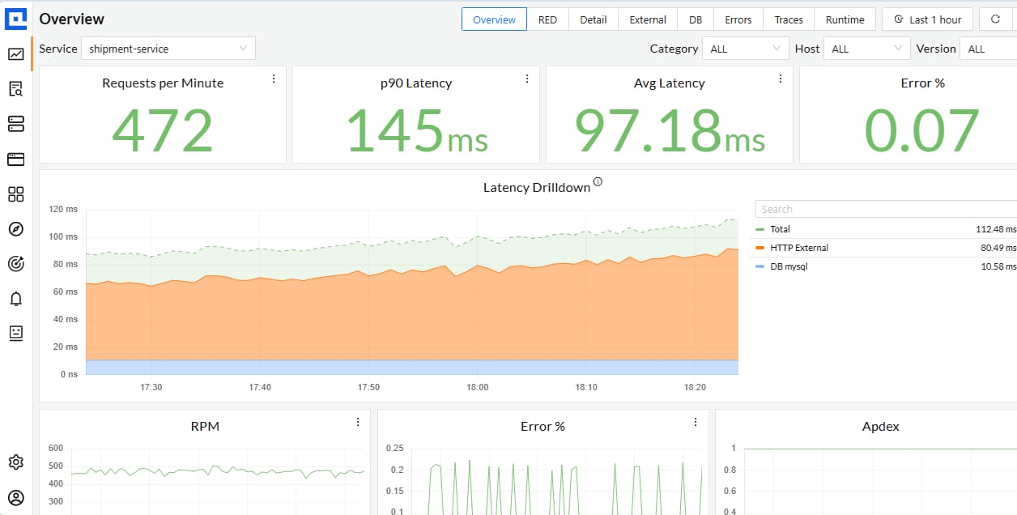Click the refresh button next to time picker

(996, 19)
